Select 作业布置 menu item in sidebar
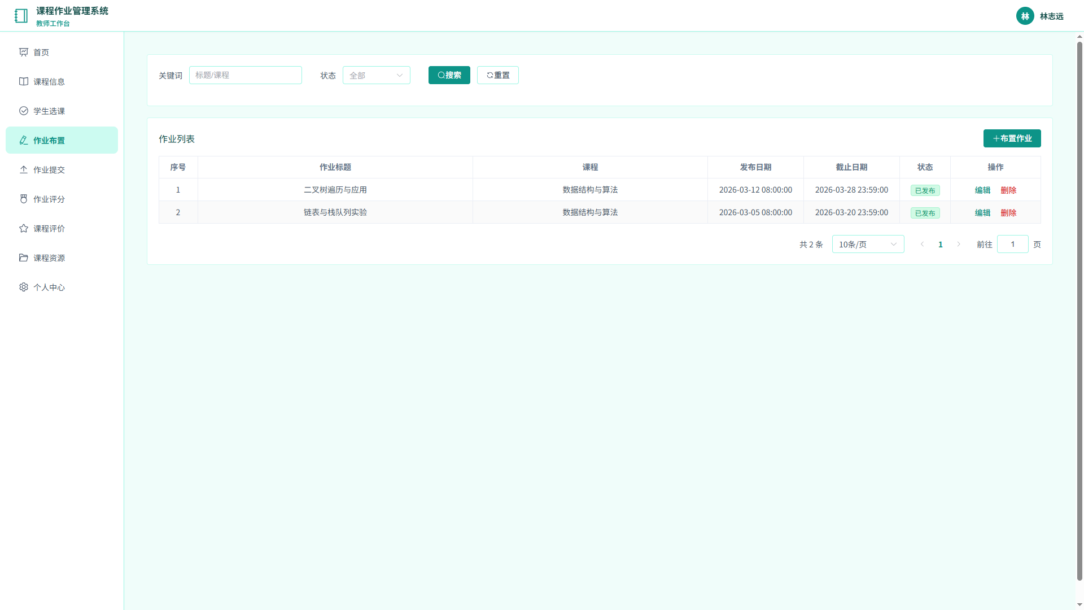 click(62, 140)
